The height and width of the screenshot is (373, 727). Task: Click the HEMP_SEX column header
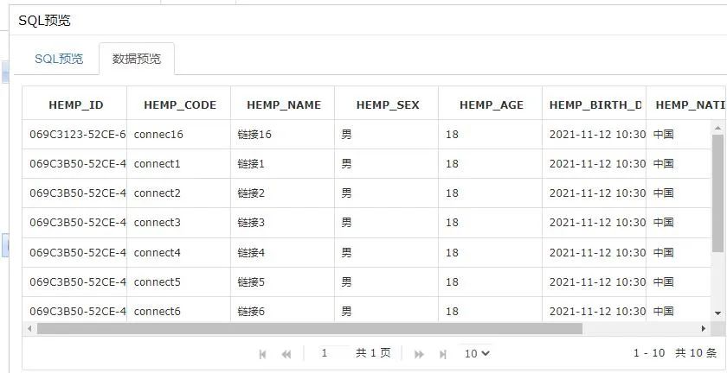pyautogui.click(x=387, y=105)
